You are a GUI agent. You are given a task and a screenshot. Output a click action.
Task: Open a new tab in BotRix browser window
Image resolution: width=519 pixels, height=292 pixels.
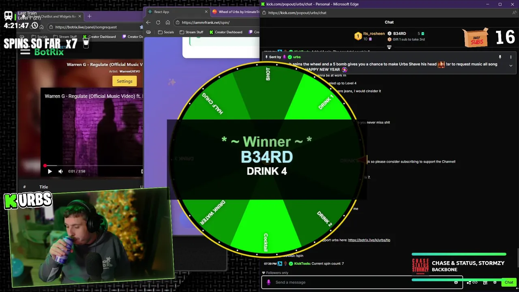click(90, 17)
